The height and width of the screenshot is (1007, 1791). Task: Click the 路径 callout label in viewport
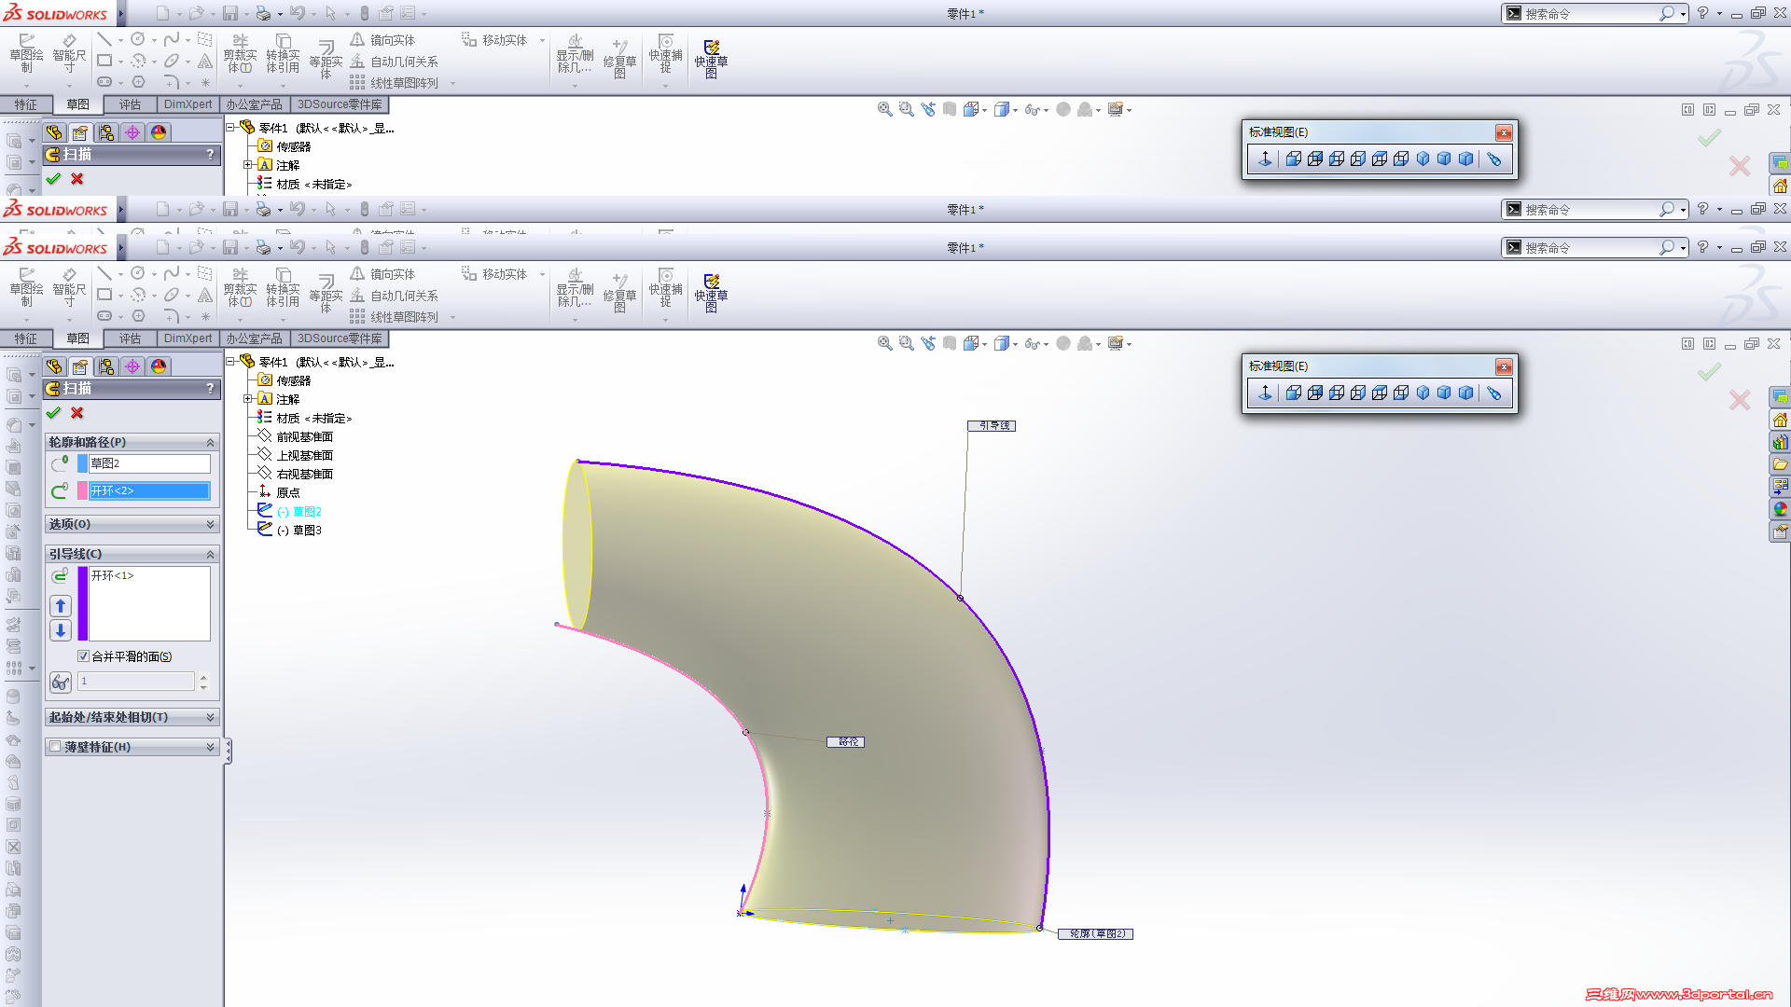click(846, 742)
